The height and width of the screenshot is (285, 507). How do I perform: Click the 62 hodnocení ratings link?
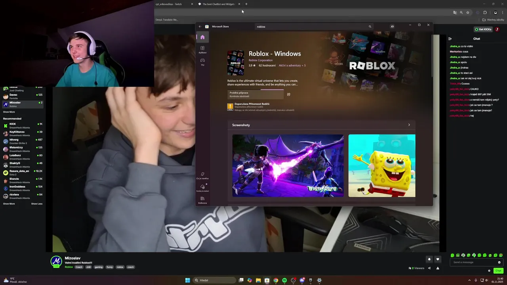(267, 65)
